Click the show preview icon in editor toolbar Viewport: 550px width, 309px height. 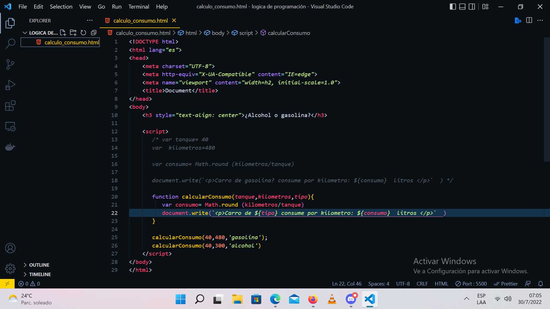[x=518, y=20]
